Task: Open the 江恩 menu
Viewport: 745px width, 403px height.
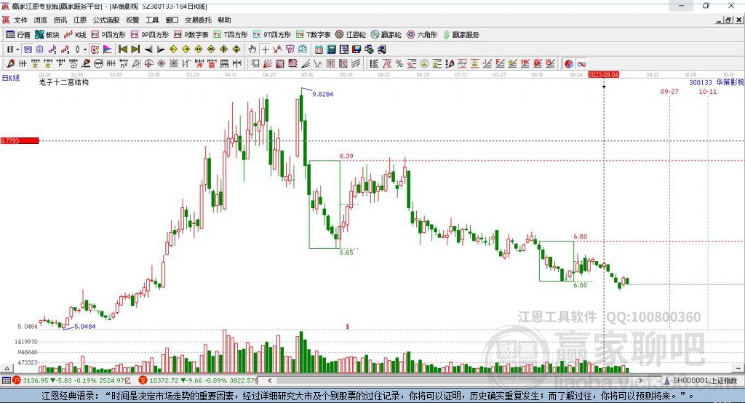Action: coord(80,20)
